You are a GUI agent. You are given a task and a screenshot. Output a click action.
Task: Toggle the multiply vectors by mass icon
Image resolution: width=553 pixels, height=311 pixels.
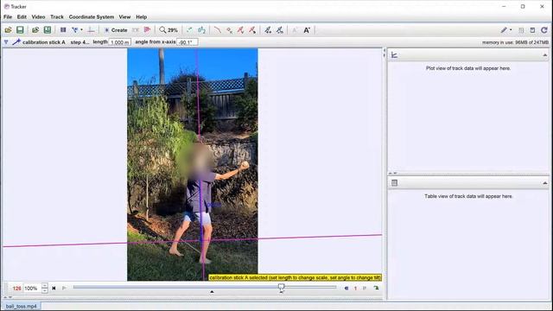280,30
